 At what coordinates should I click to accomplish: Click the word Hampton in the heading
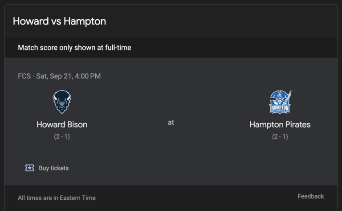85,21
